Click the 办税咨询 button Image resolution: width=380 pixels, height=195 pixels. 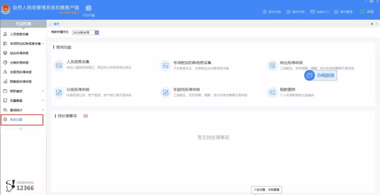point(321,75)
